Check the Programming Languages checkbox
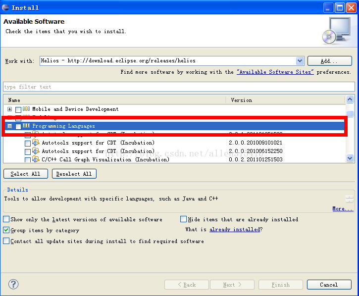The width and height of the screenshot is (359, 296). pos(18,126)
